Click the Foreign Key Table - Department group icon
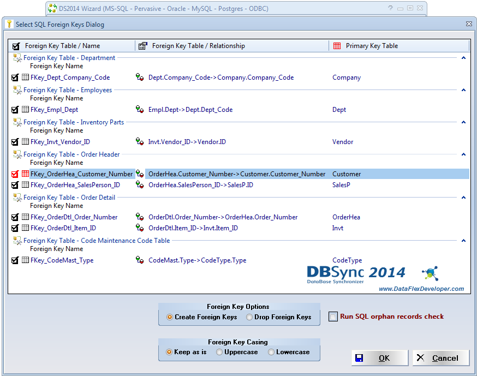 click(17, 58)
